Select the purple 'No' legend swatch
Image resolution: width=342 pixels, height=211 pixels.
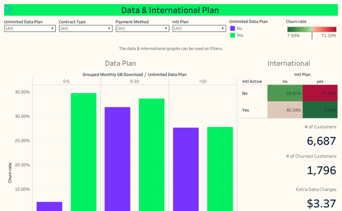[x=232, y=28]
